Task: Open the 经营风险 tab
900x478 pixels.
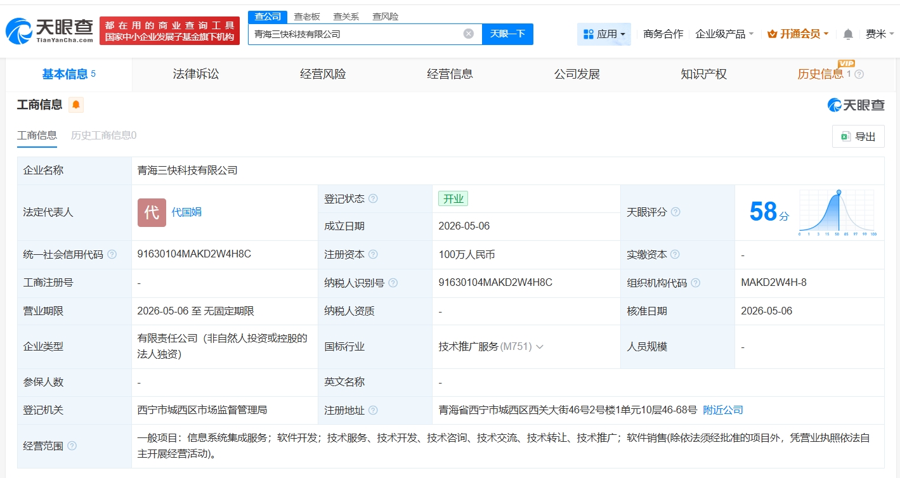Action: click(x=323, y=74)
